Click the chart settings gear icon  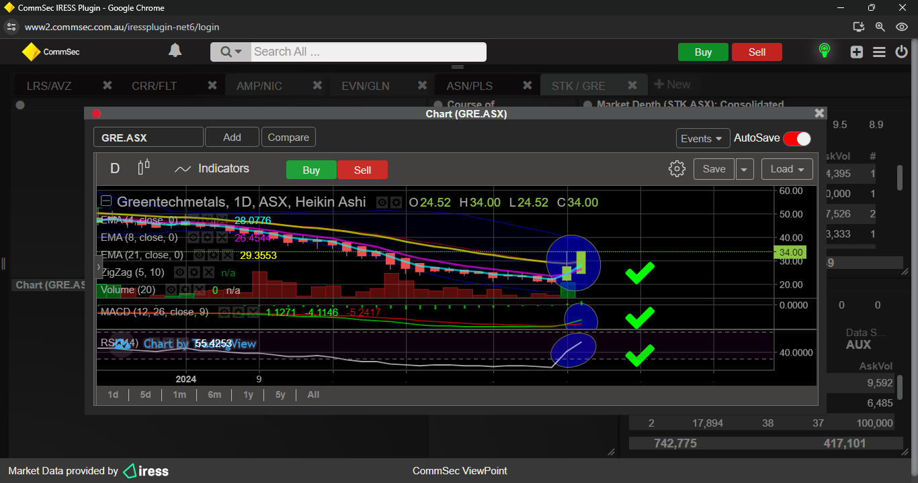(677, 169)
